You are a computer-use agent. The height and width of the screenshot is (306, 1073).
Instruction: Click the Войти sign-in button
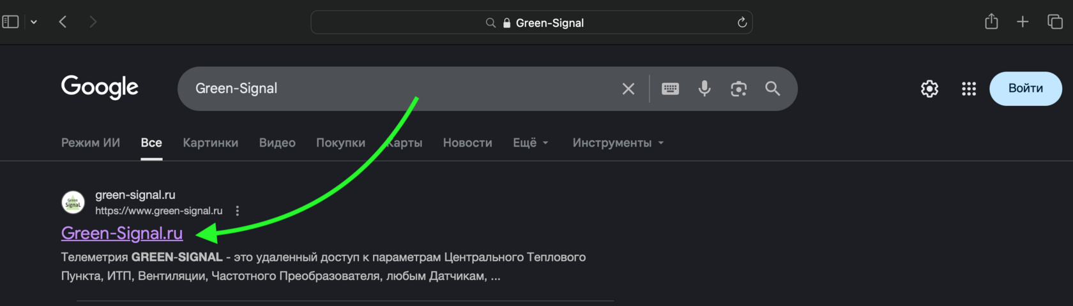point(1026,89)
